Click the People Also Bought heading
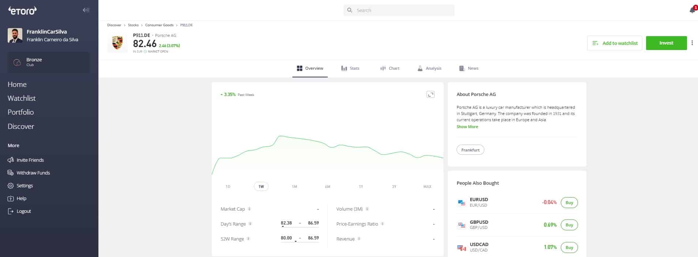The width and height of the screenshot is (698, 257). (478, 183)
